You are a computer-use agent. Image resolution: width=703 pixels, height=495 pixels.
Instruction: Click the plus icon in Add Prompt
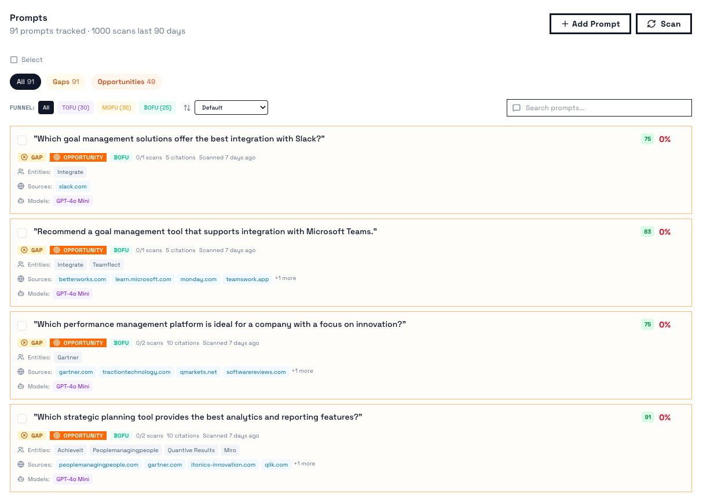click(x=565, y=24)
